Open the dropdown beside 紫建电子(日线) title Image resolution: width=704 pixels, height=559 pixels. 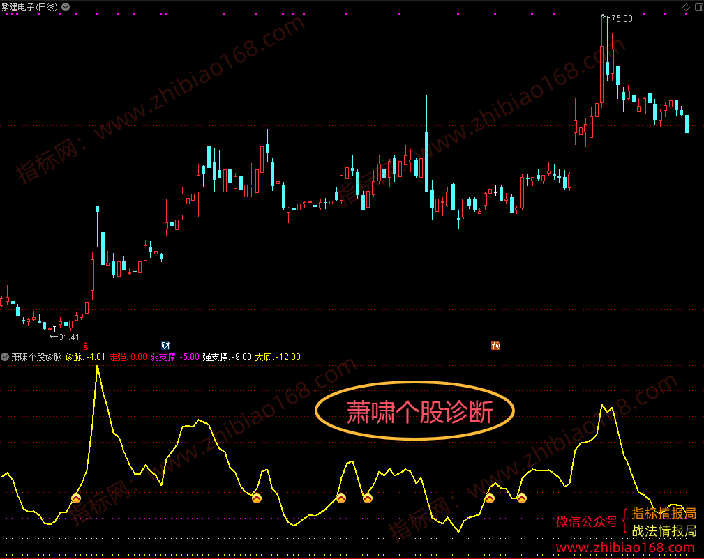[66, 7]
